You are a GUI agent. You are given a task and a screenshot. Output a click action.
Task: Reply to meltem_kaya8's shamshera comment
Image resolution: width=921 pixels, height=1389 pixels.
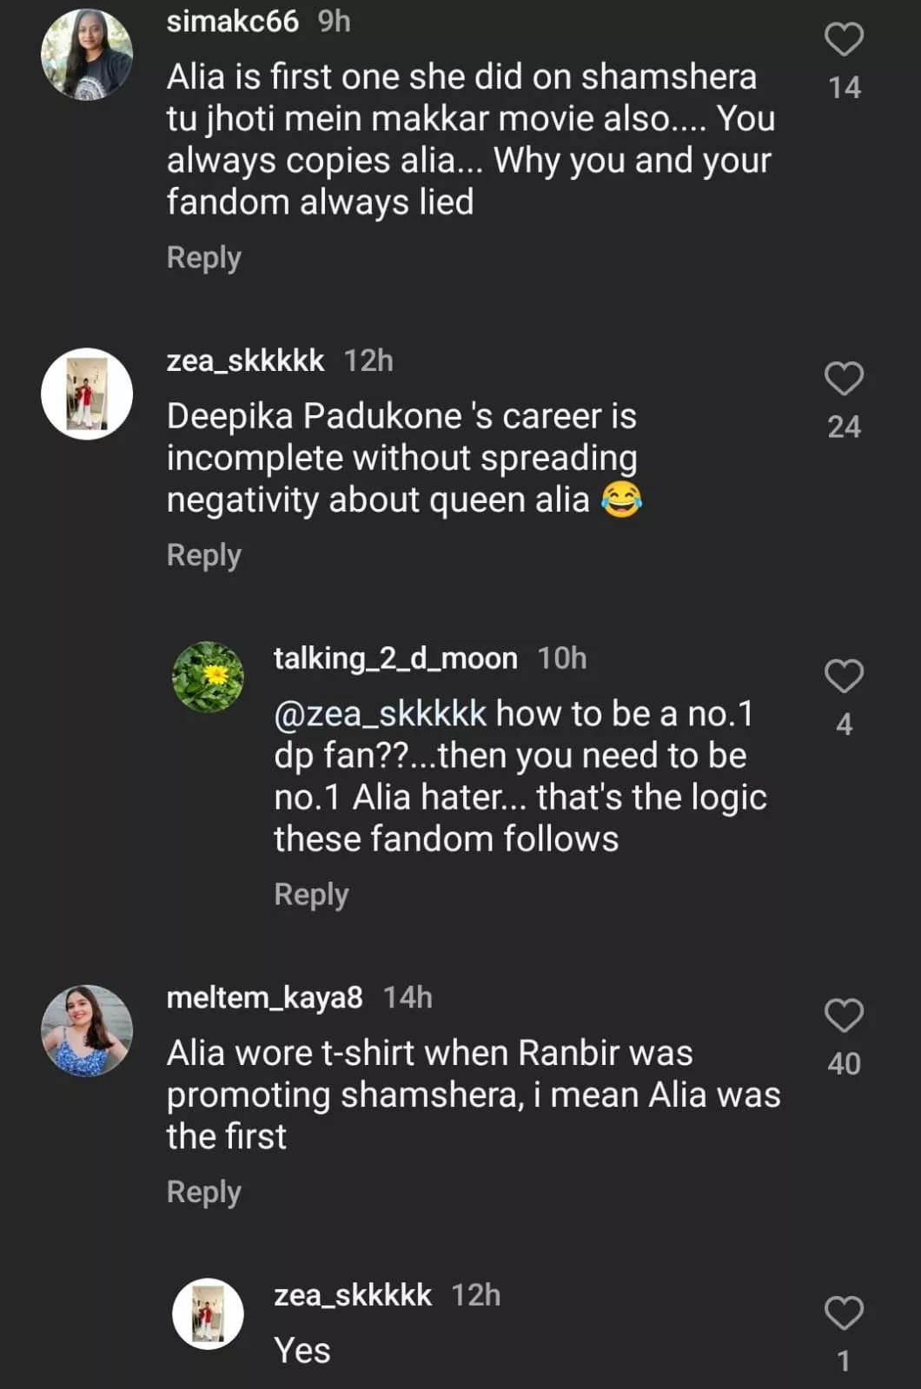tap(203, 1193)
